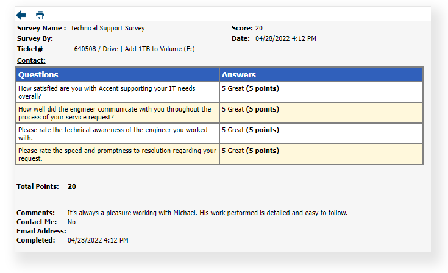Click the answer for engineer communication
Viewport: 448px width, 273px height.
point(251,109)
